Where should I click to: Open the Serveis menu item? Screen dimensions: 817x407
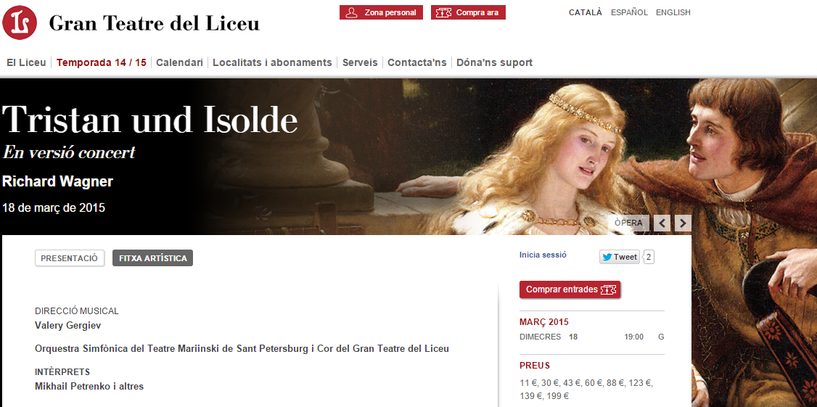click(359, 62)
